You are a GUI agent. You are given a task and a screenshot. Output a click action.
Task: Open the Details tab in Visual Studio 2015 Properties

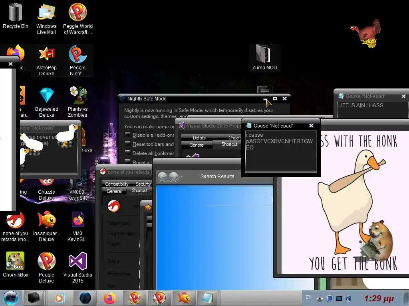coord(199,137)
